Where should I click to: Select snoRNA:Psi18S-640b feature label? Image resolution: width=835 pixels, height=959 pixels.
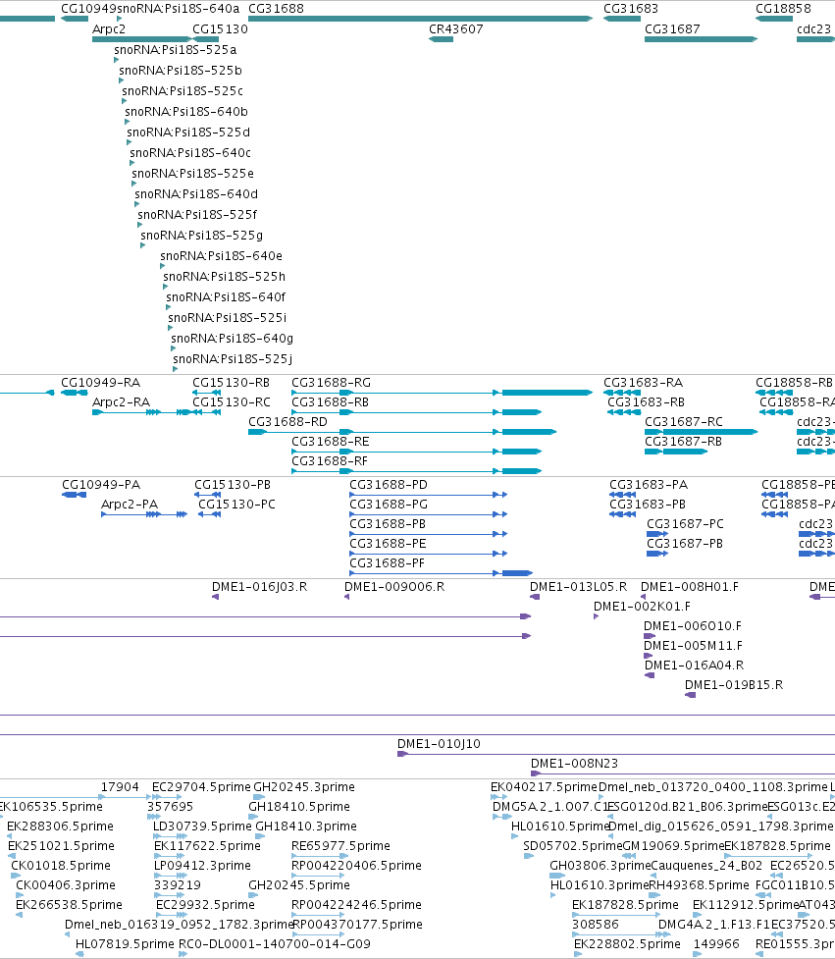tap(186, 112)
